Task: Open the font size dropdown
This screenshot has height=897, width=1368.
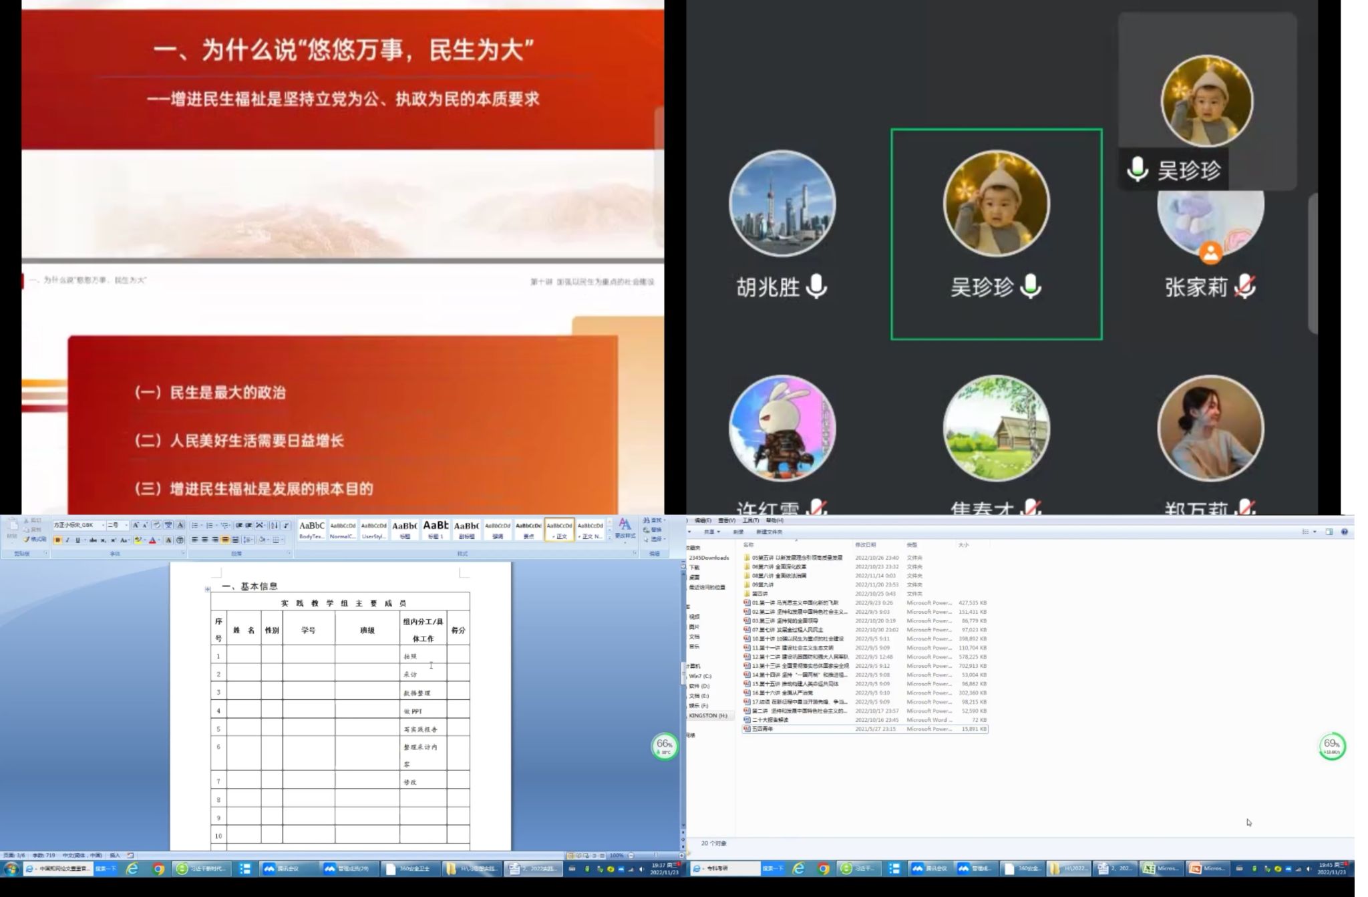Action: pyautogui.click(x=126, y=526)
